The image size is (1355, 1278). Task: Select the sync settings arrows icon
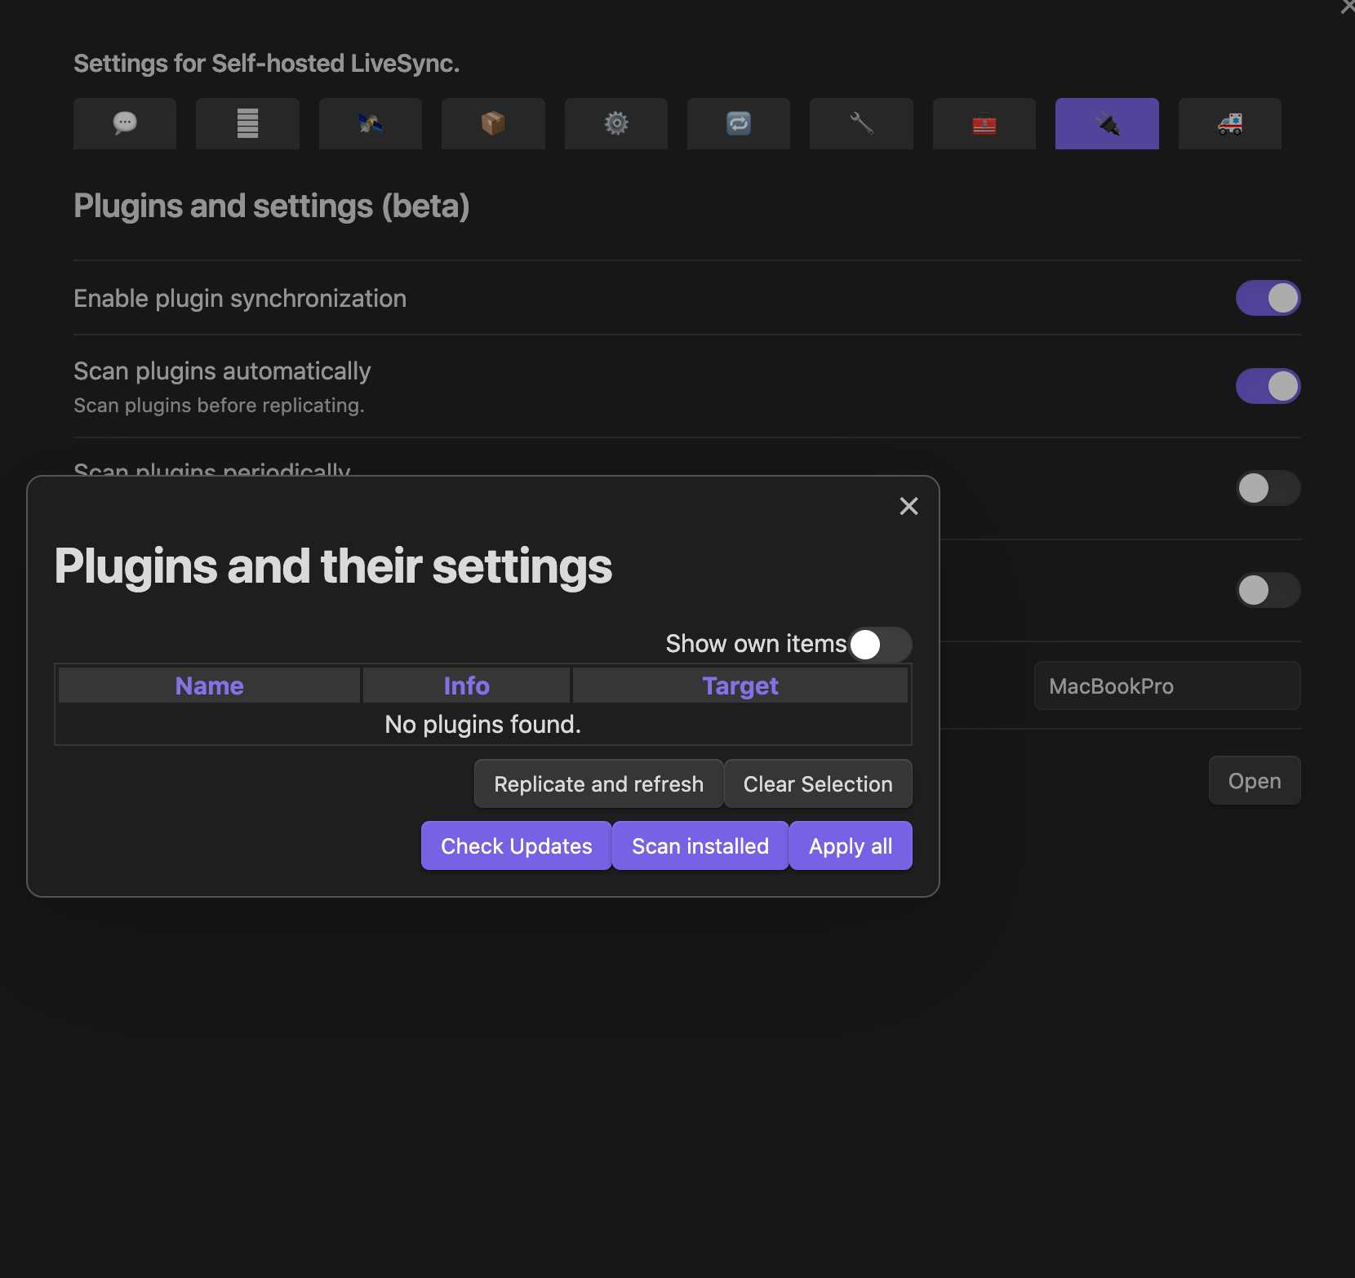pyautogui.click(x=739, y=124)
